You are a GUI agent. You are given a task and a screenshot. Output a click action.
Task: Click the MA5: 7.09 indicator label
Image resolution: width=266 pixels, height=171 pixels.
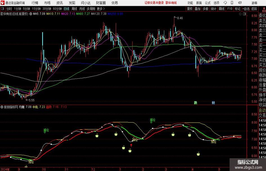pyautogui.click(x=39, y=14)
